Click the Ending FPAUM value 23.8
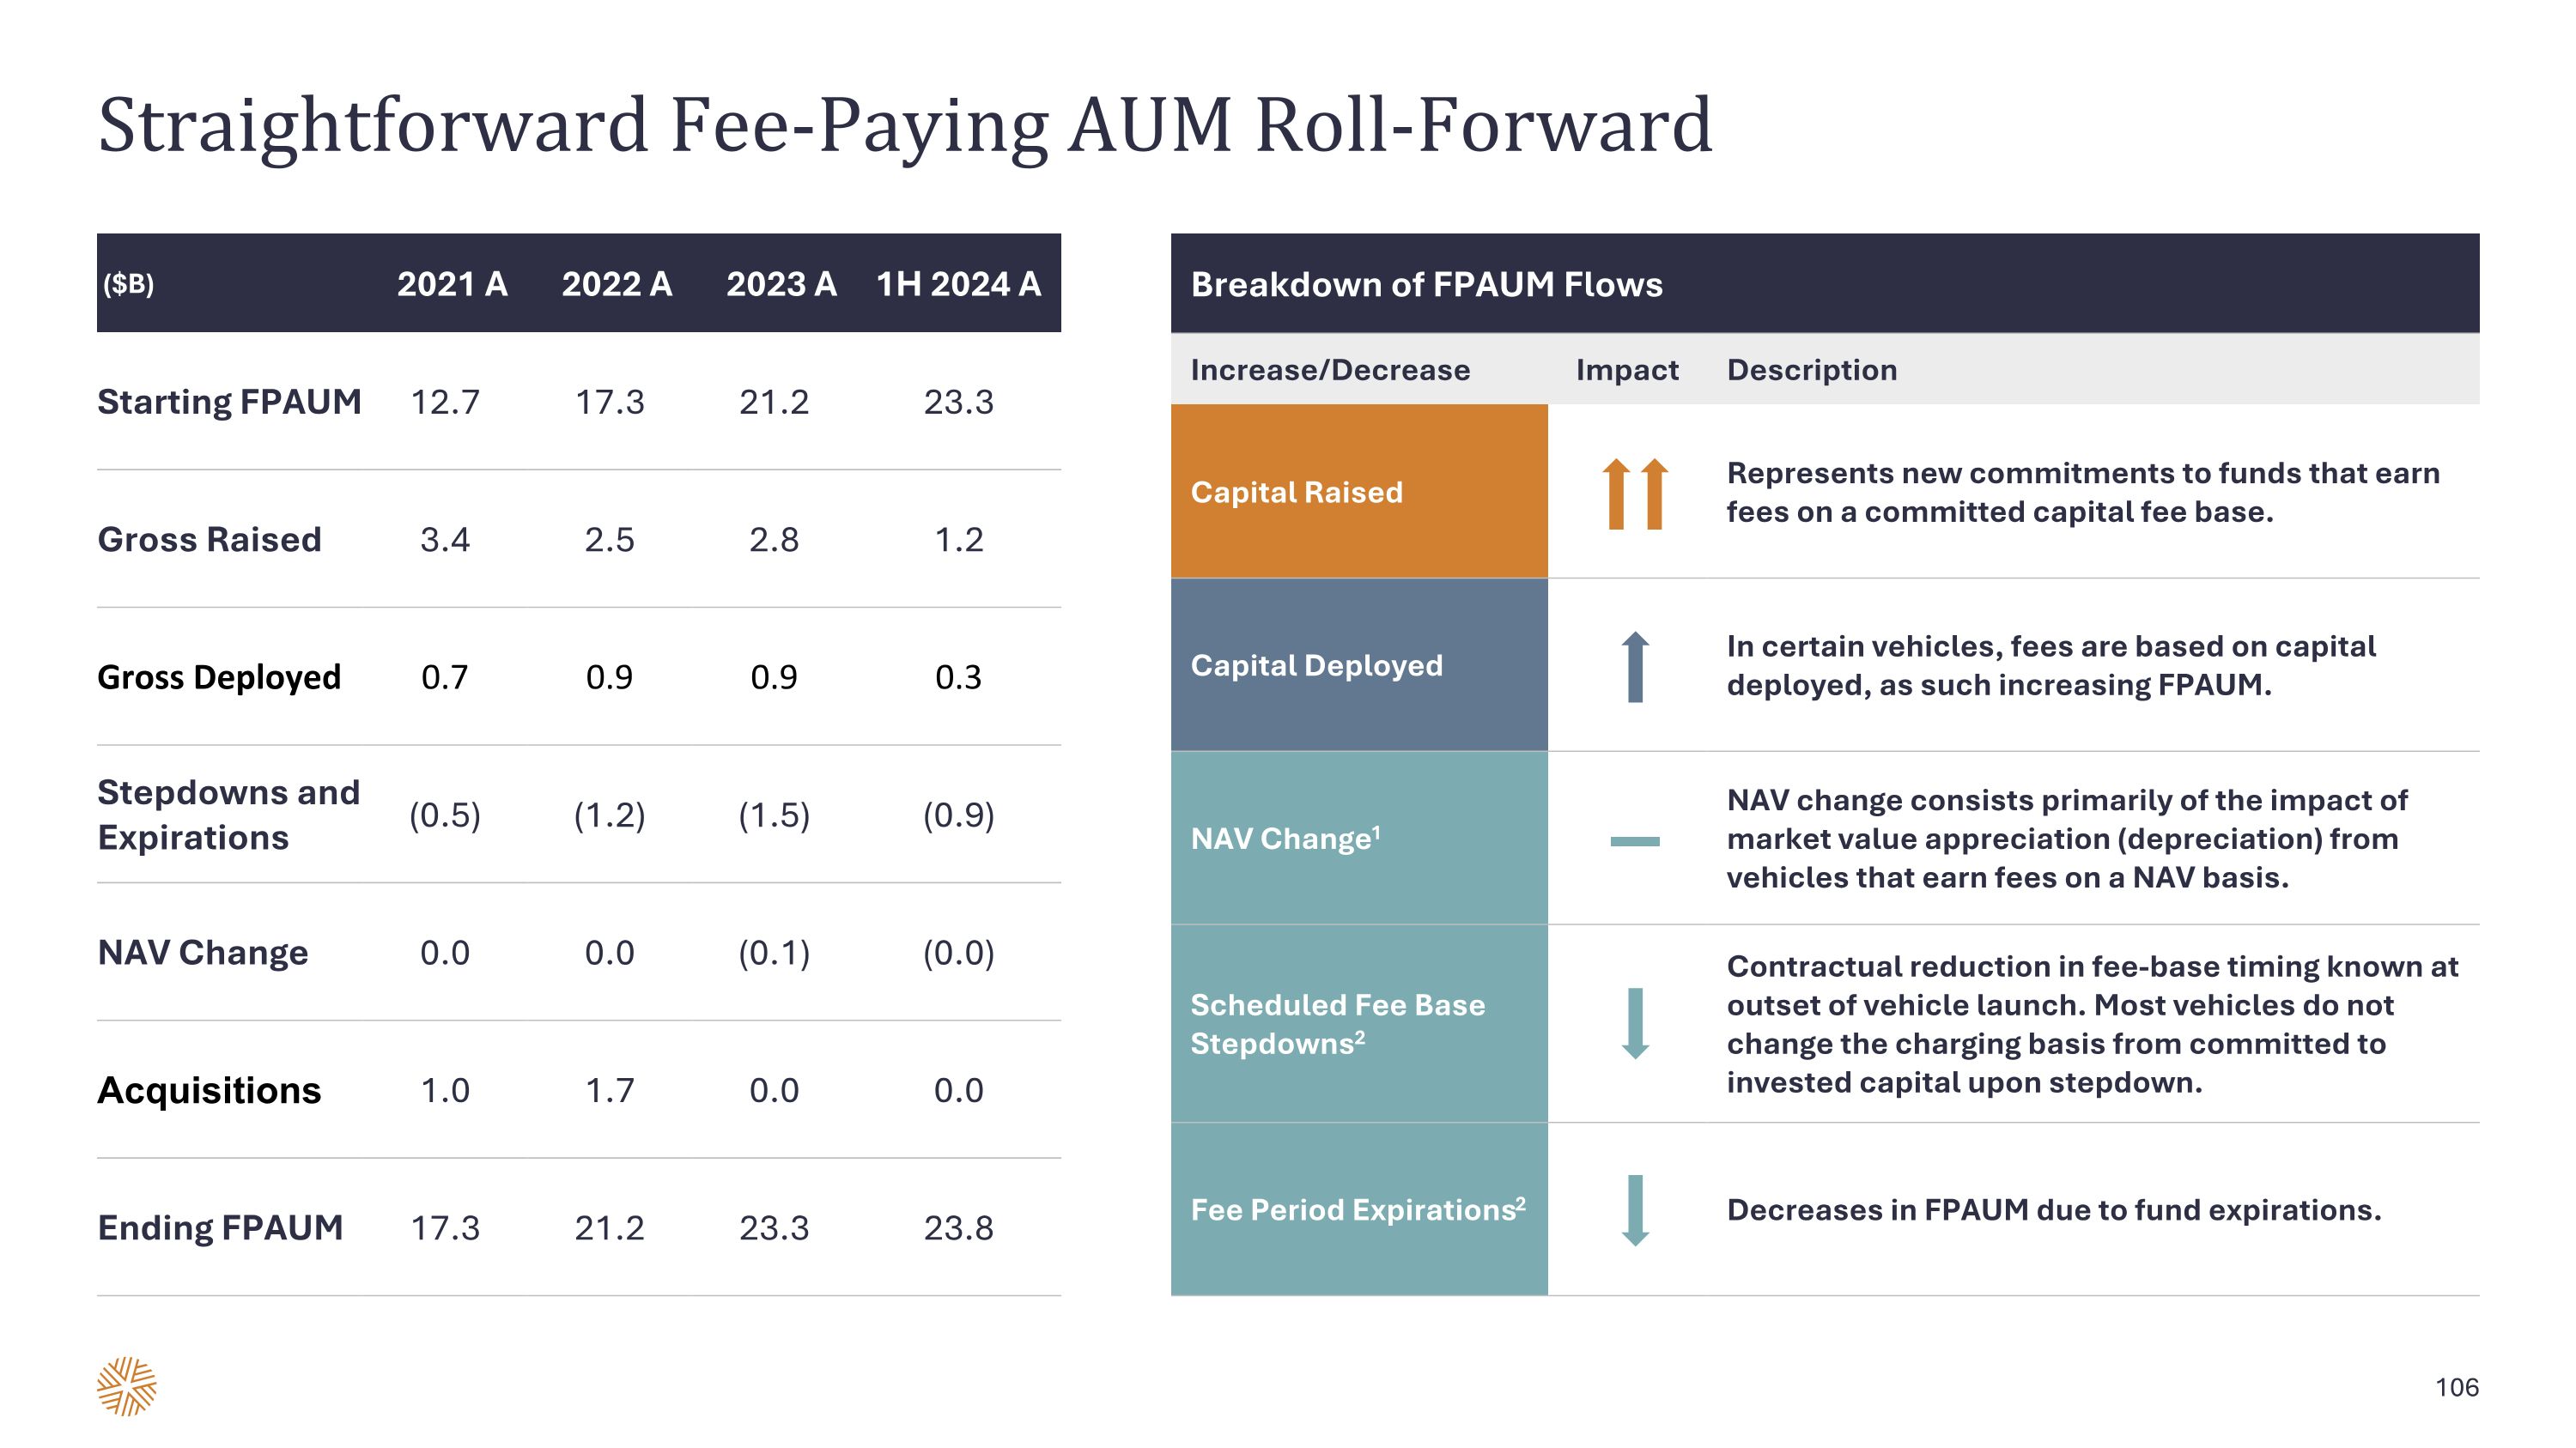The width and height of the screenshot is (2576, 1448). [x=958, y=1227]
